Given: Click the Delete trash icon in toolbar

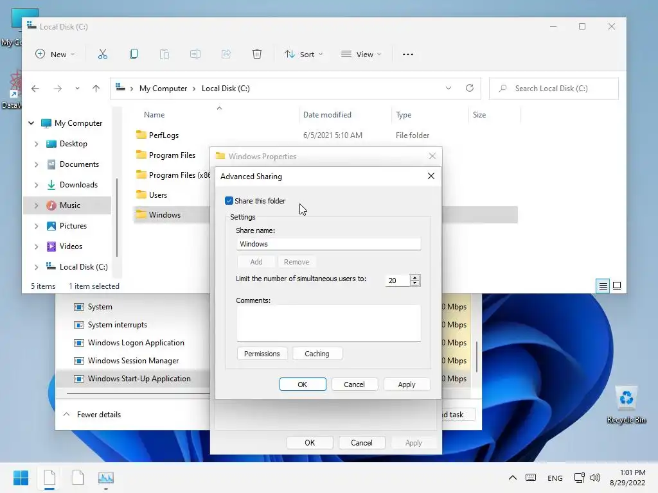Looking at the screenshot, I should pyautogui.click(x=257, y=54).
